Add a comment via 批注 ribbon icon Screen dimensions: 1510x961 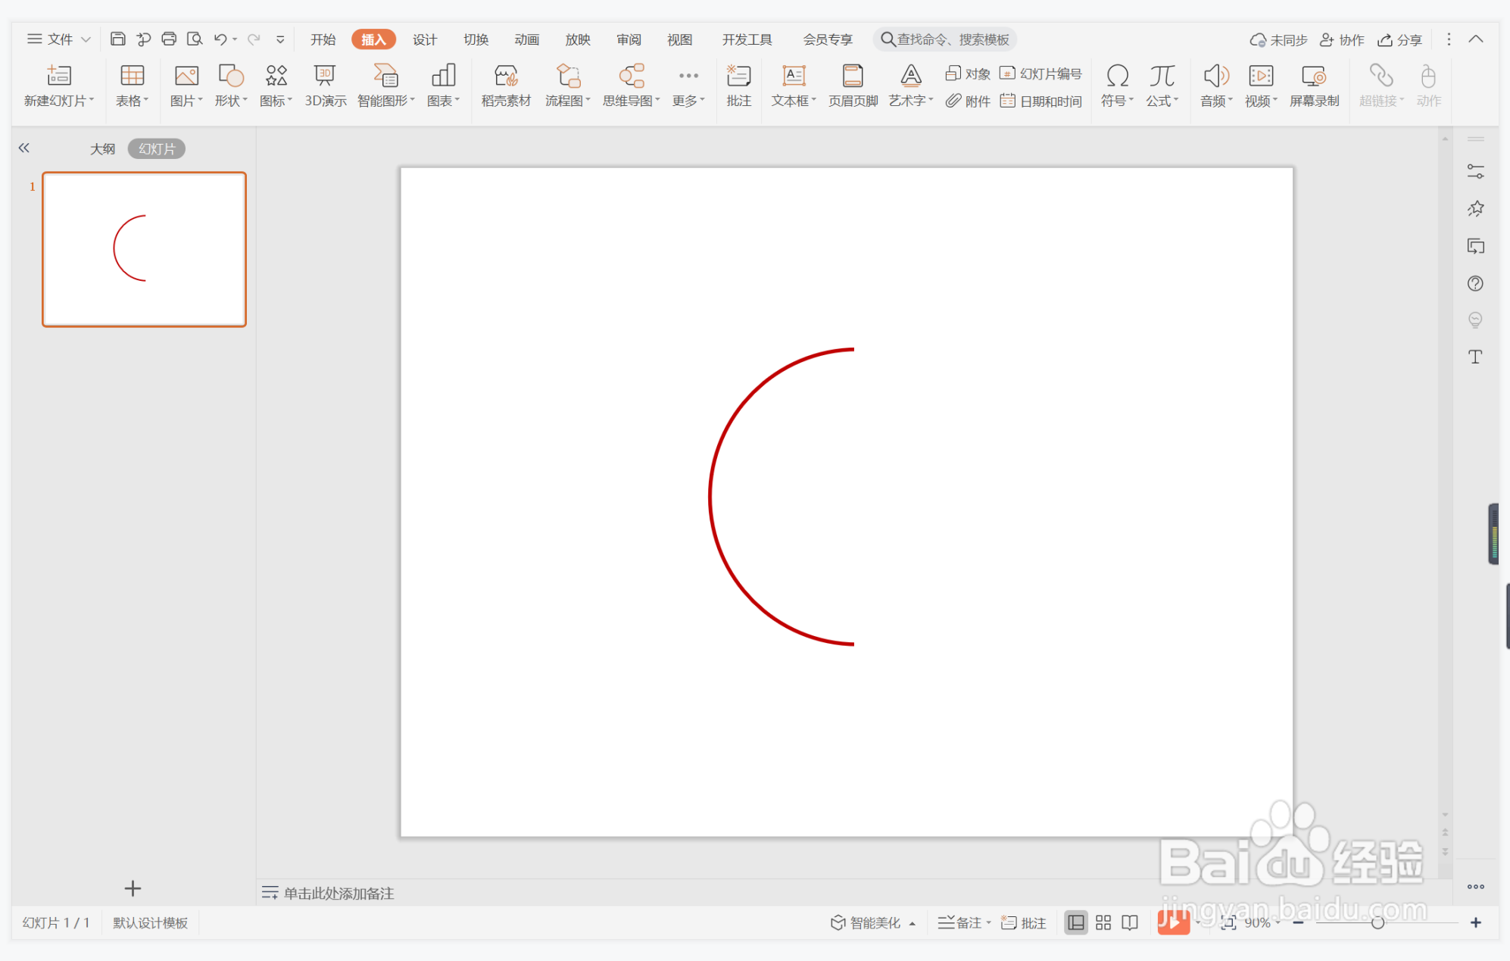pyautogui.click(x=738, y=86)
